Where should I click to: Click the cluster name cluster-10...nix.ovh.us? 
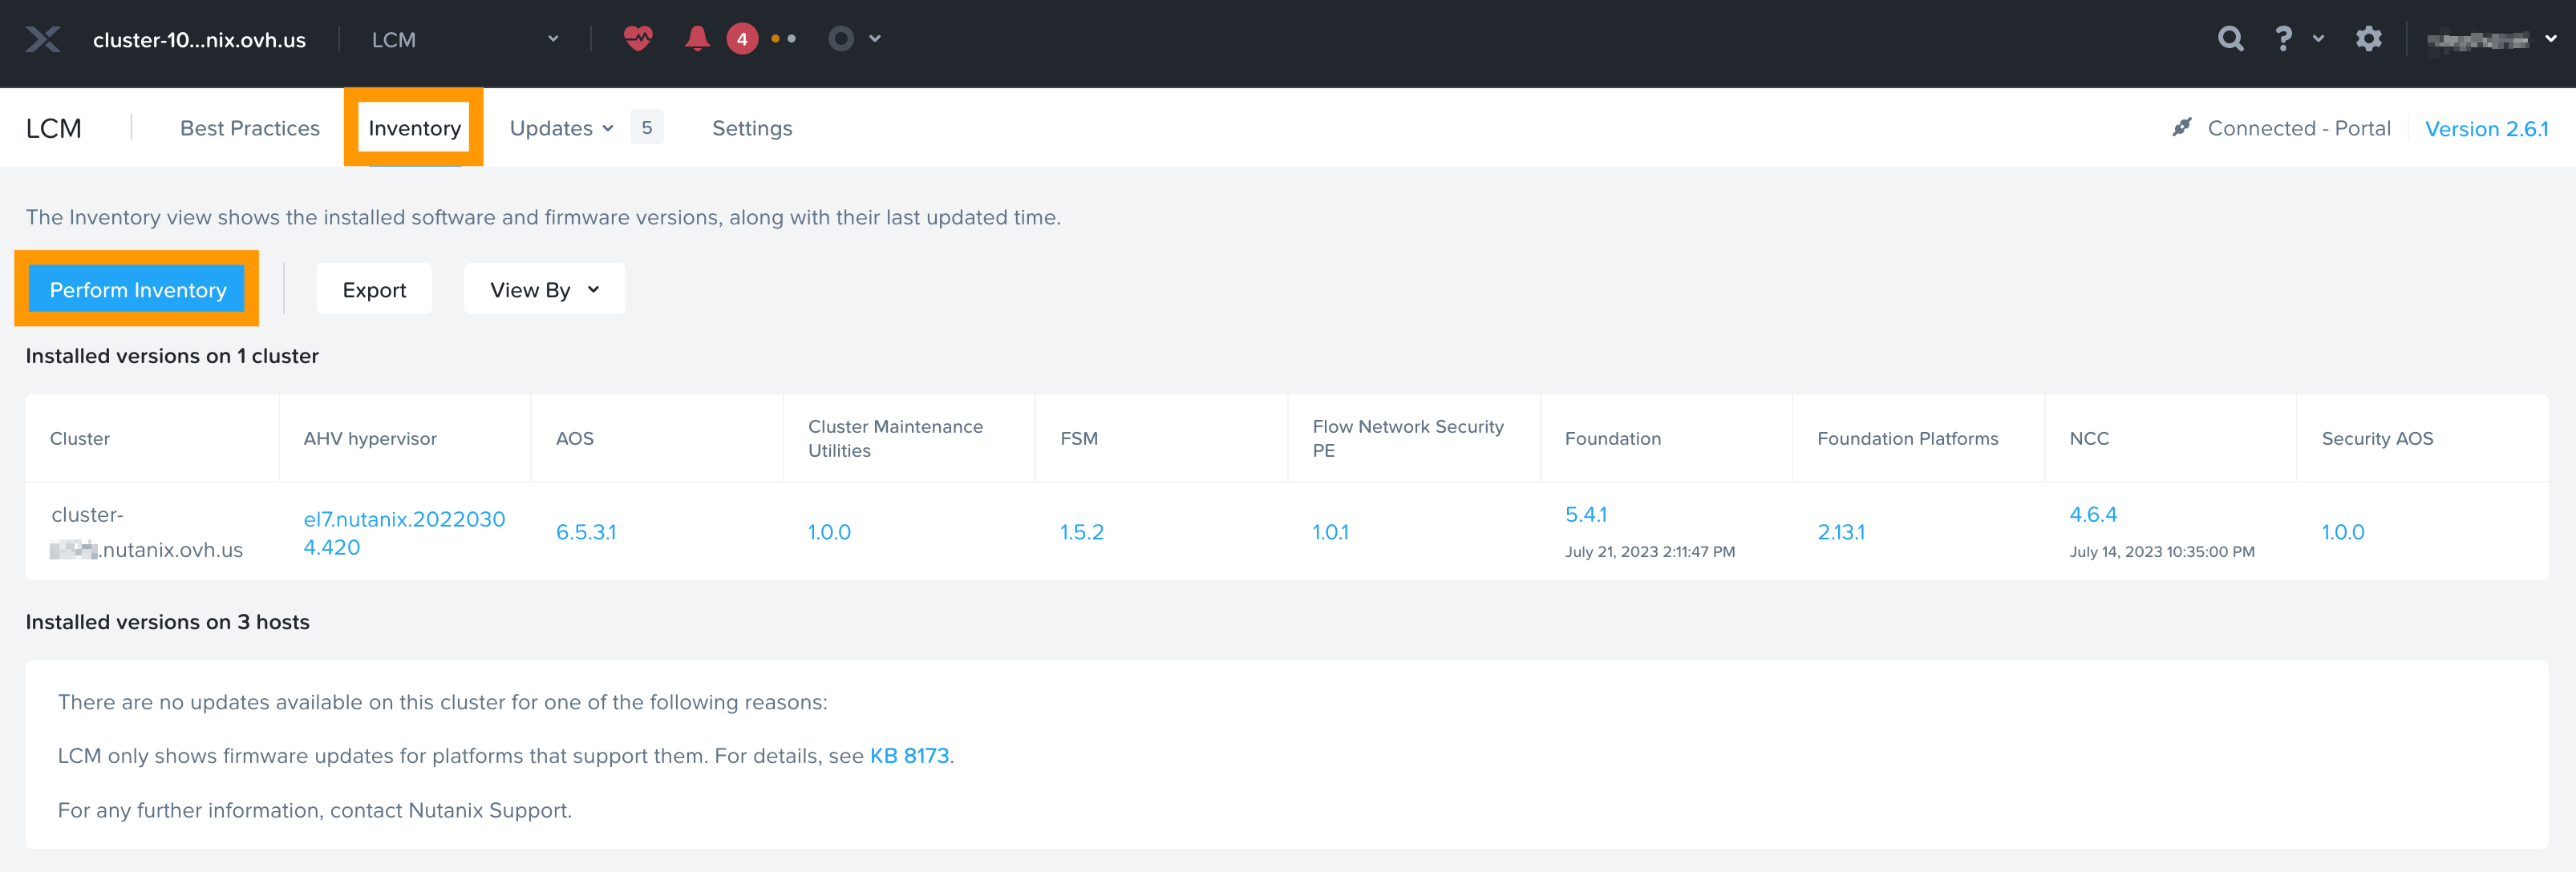pyautogui.click(x=199, y=40)
